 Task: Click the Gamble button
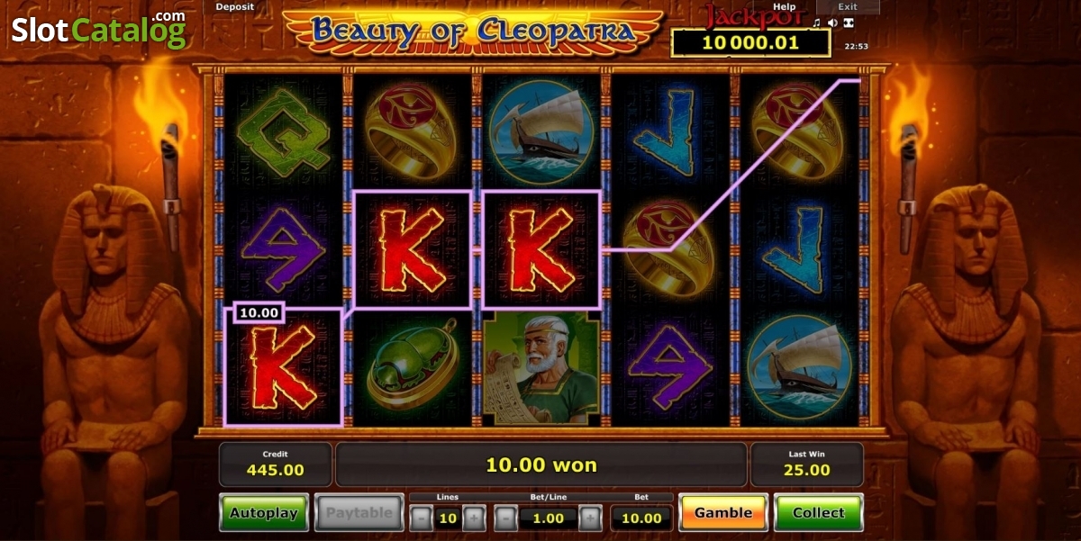722,513
